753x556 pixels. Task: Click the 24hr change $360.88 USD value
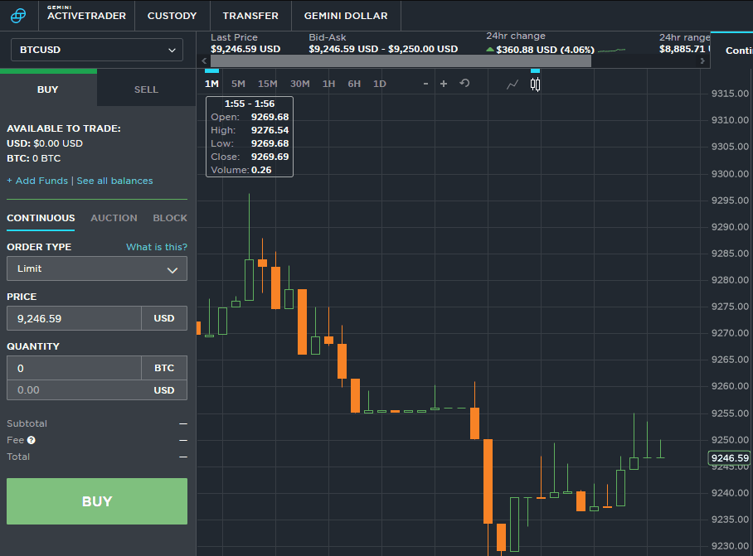pyautogui.click(x=545, y=50)
